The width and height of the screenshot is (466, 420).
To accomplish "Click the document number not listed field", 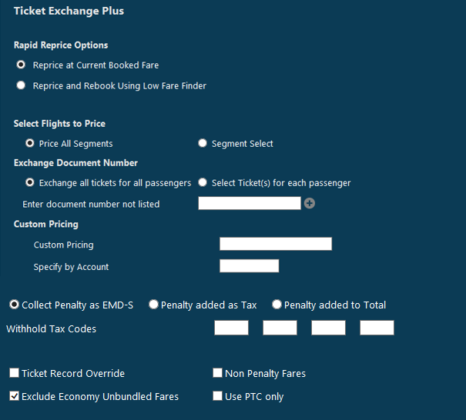I will [x=250, y=203].
